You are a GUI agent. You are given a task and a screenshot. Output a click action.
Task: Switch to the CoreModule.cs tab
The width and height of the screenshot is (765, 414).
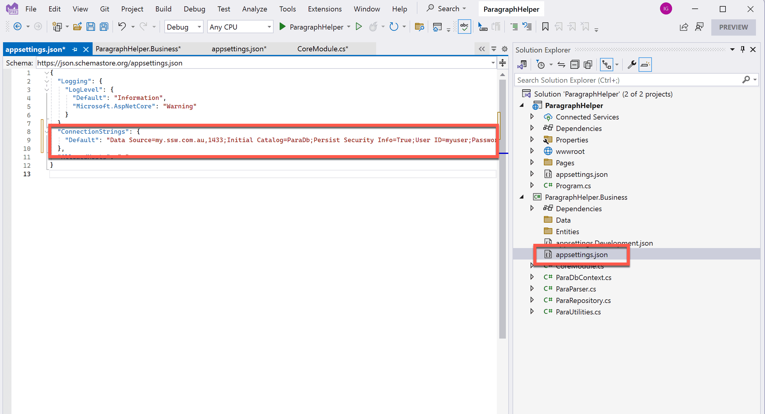pos(322,49)
